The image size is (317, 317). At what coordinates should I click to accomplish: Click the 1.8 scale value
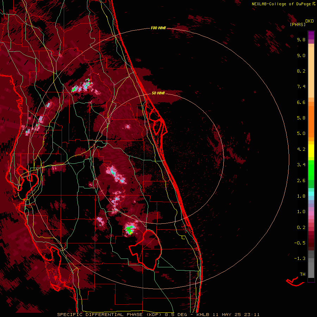[x=301, y=196]
